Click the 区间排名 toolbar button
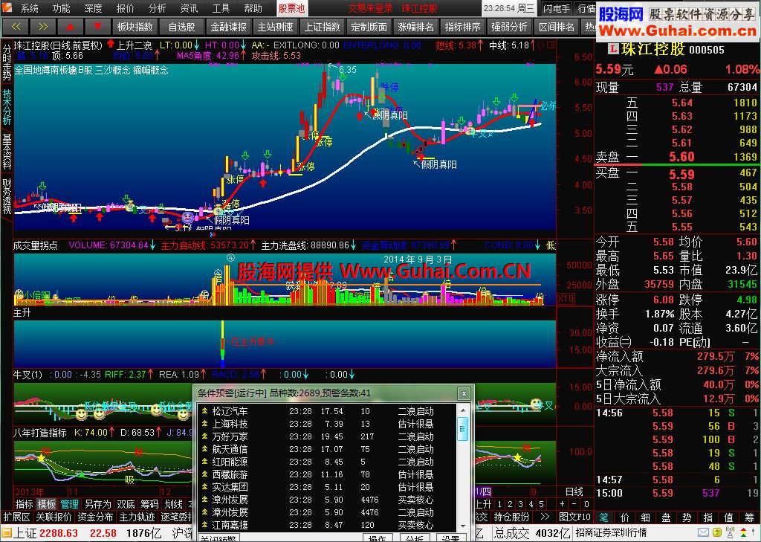 click(x=557, y=27)
